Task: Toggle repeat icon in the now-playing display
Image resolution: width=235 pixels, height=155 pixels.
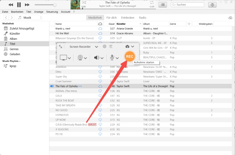Action: click(152, 2)
